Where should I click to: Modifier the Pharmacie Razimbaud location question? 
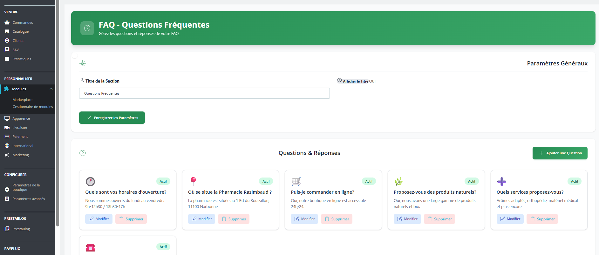tap(201, 219)
